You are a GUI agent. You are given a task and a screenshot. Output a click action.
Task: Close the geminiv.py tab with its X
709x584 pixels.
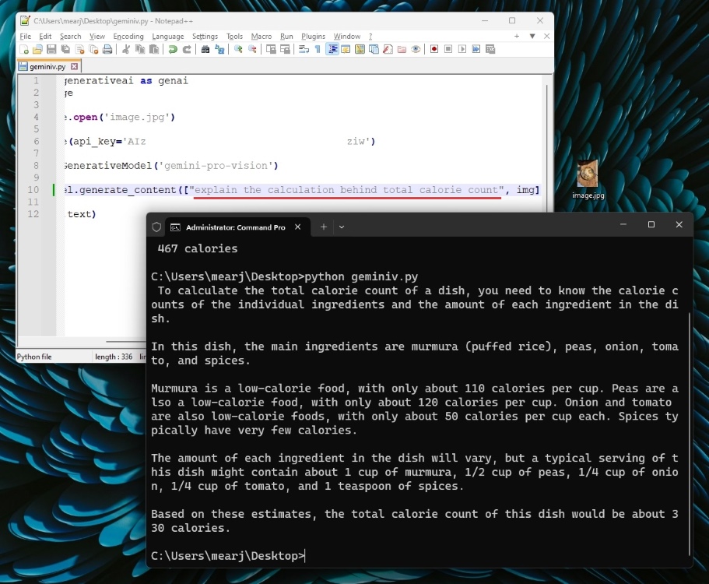click(75, 67)
